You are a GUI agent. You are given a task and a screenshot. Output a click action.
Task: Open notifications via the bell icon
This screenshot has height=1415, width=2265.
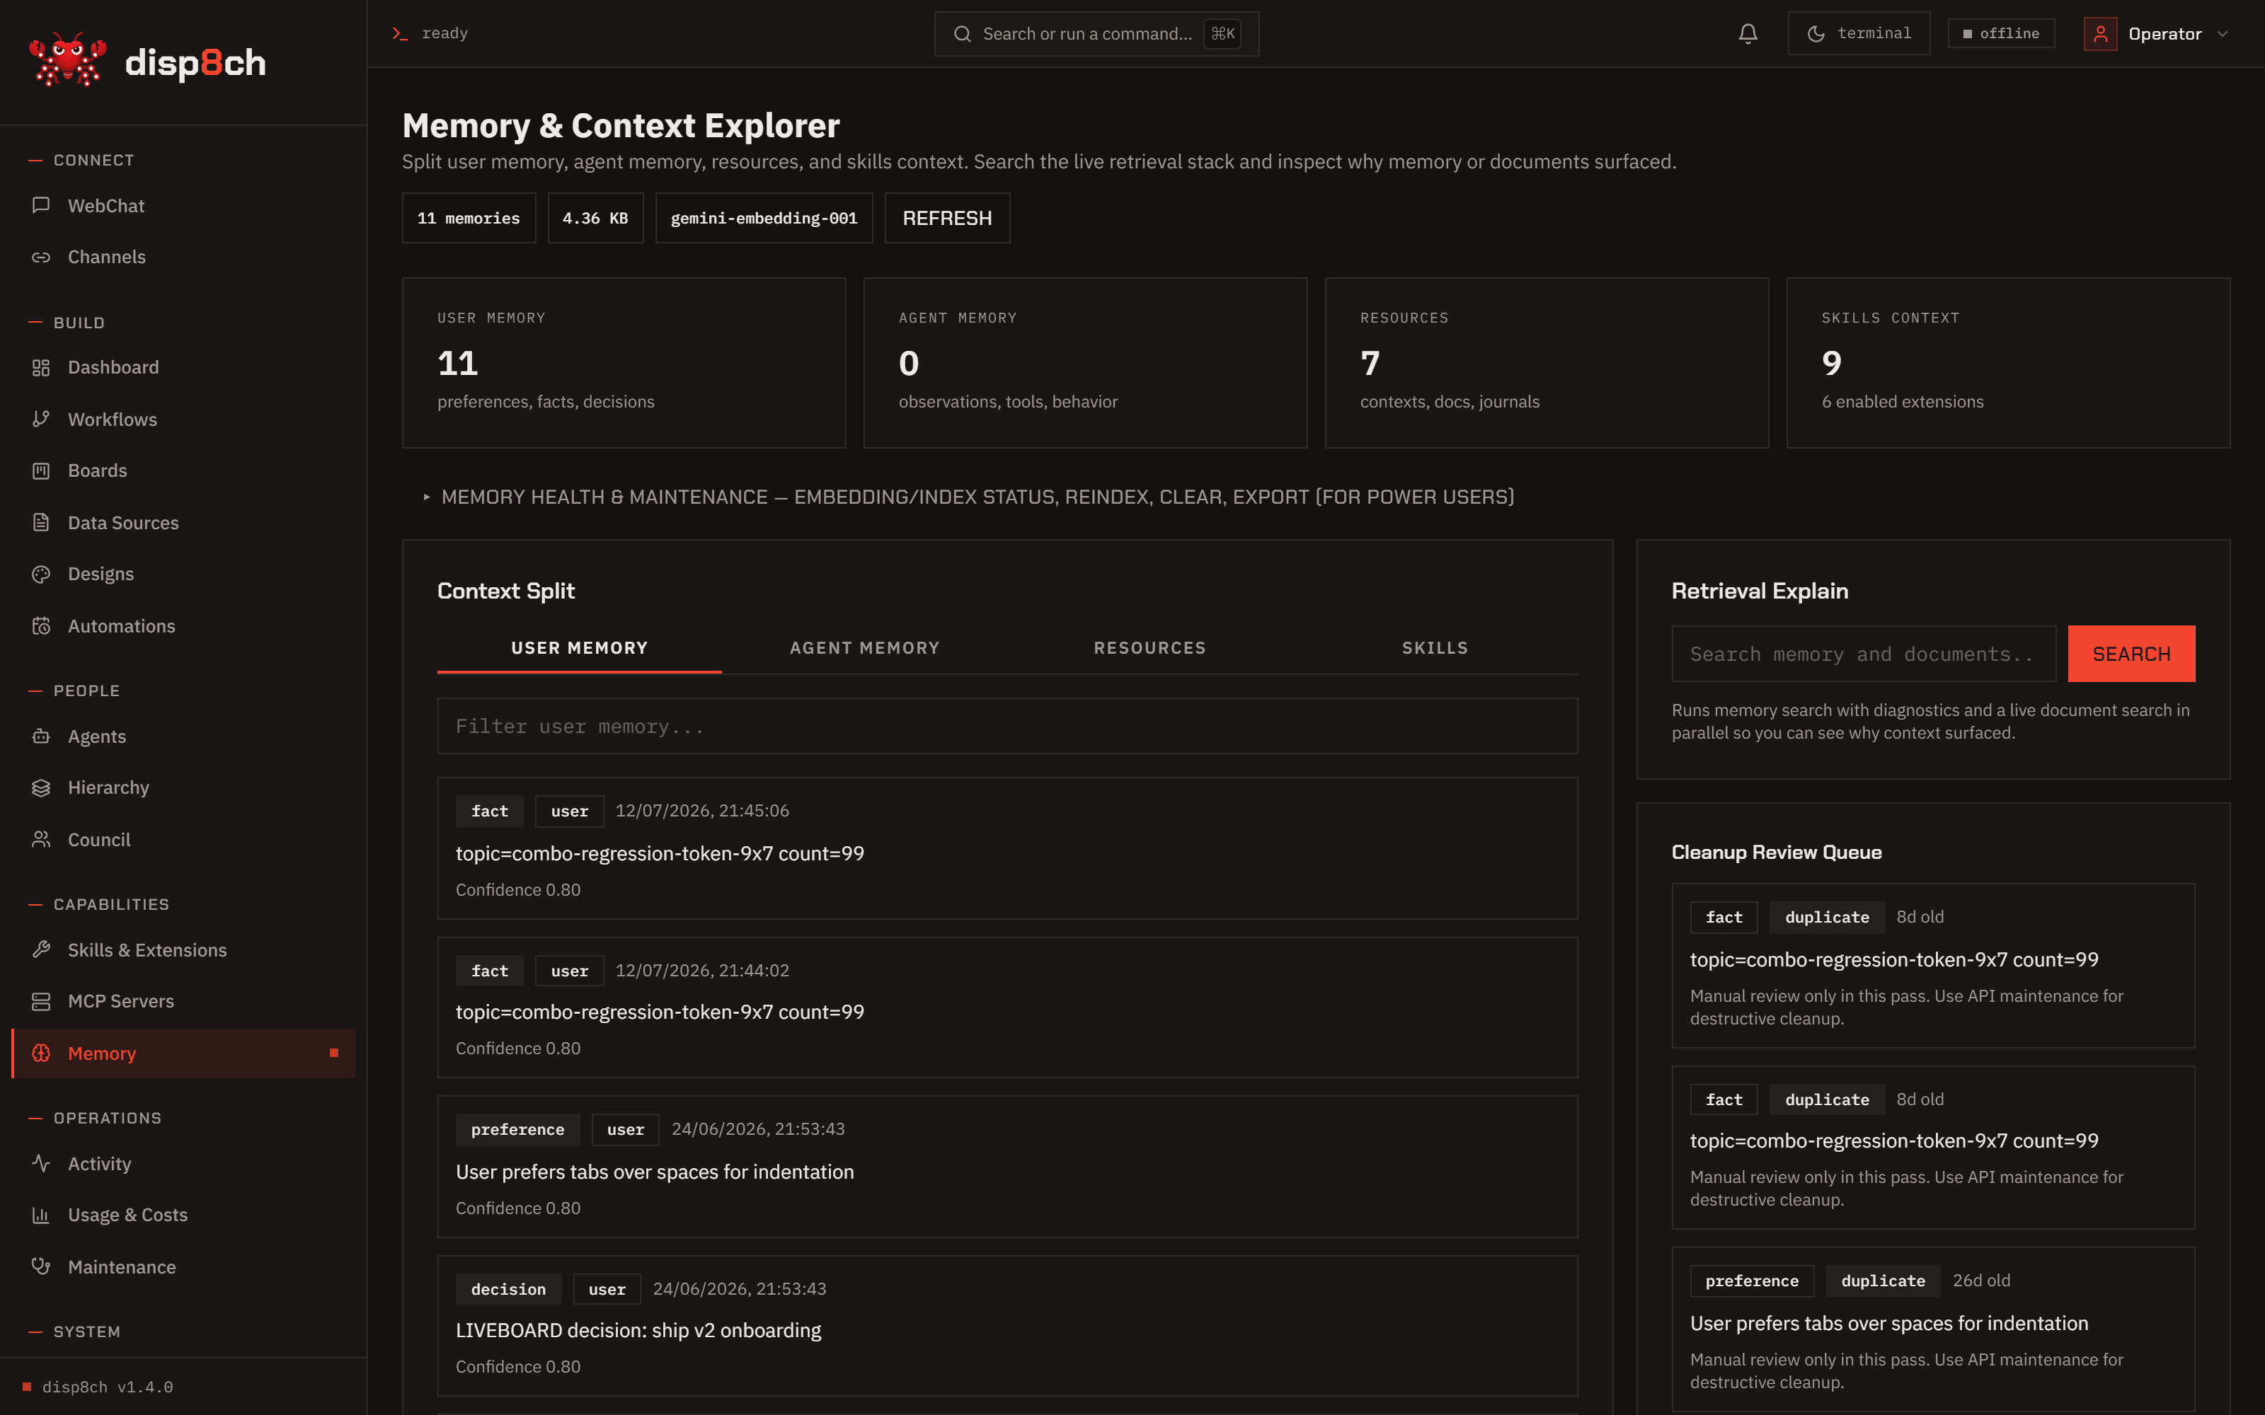point(1748,34)
